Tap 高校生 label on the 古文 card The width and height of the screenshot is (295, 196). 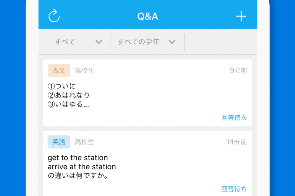click(x=85, y=70)
